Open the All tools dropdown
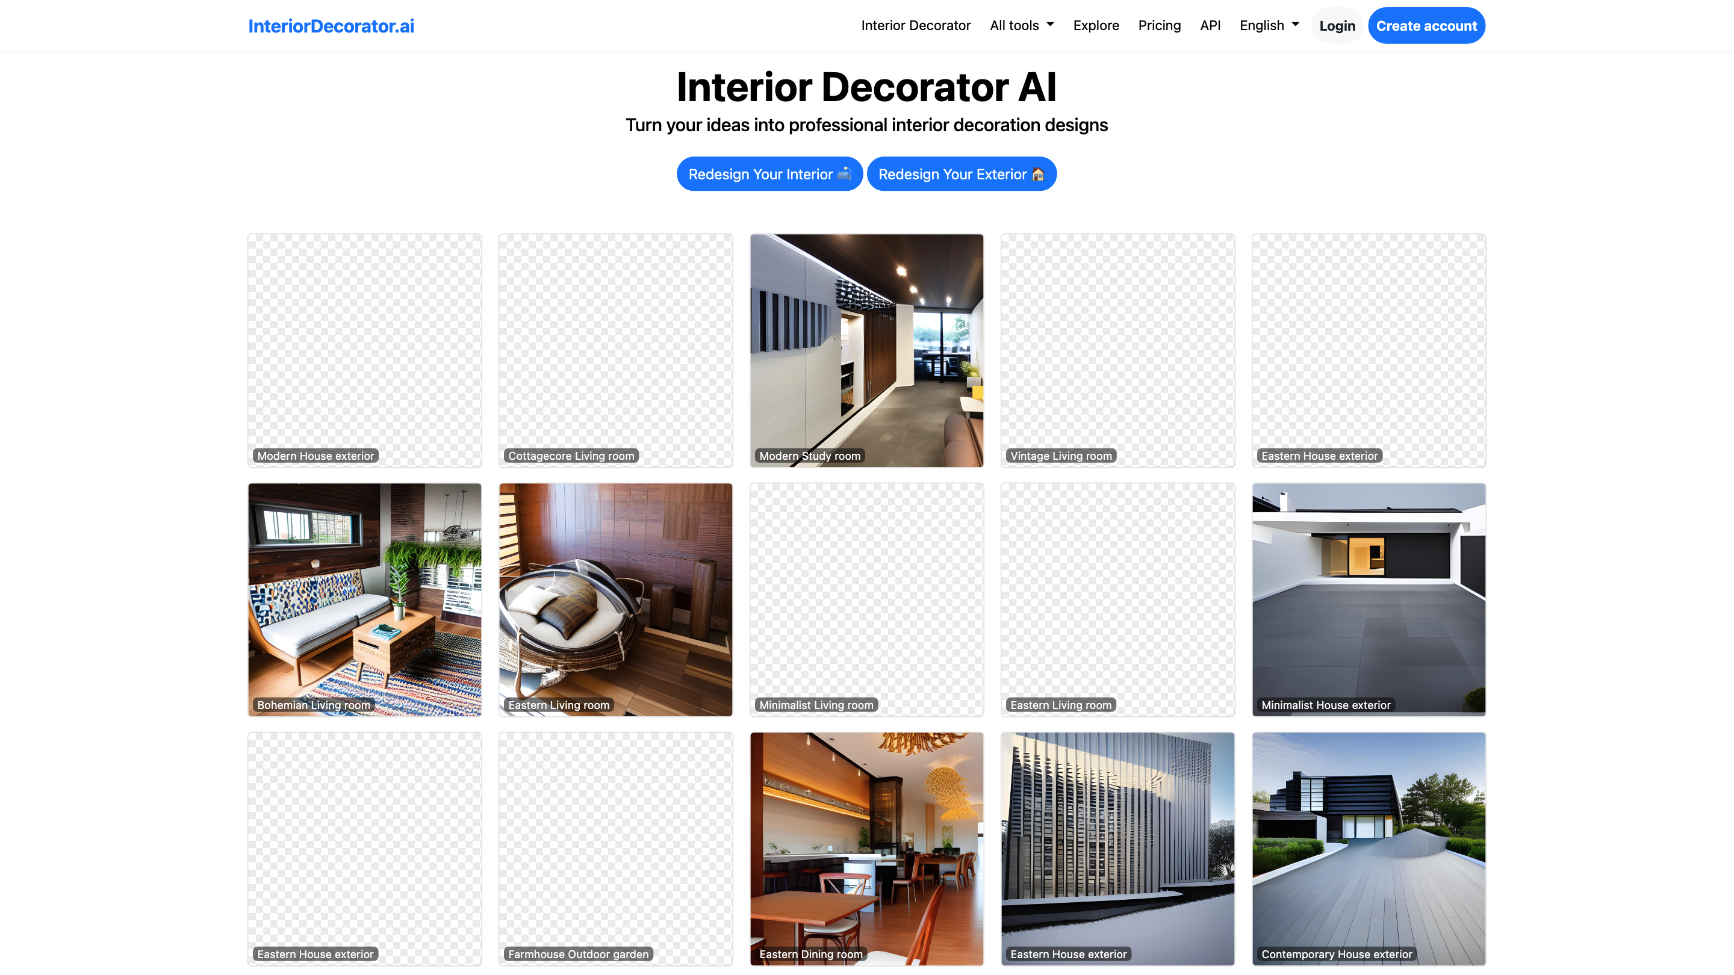 [x=1021, y=25]
